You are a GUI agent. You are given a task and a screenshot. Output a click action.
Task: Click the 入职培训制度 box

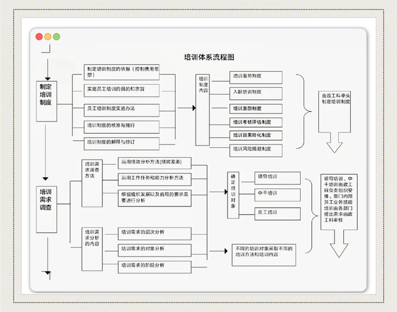click(x=256, y=92)
